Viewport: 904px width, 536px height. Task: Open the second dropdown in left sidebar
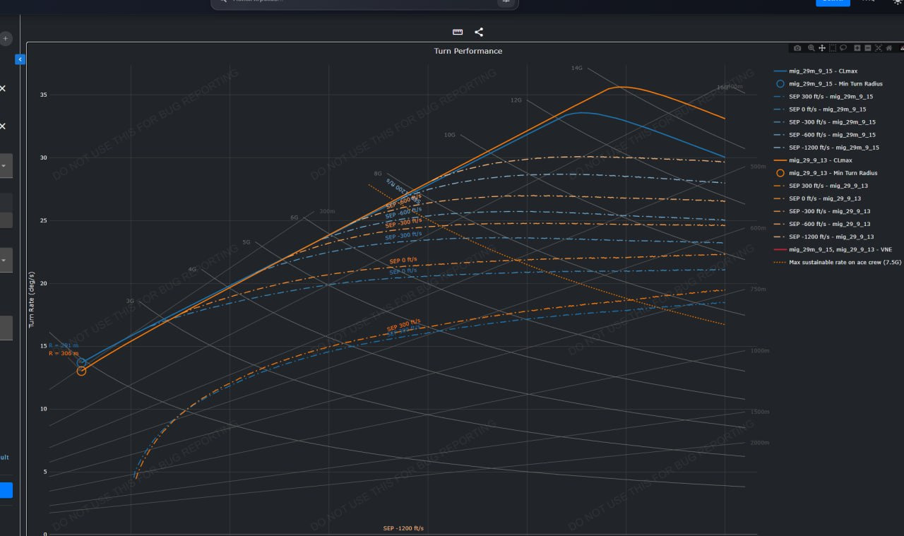pyautogui.click(x=4, y=260)
